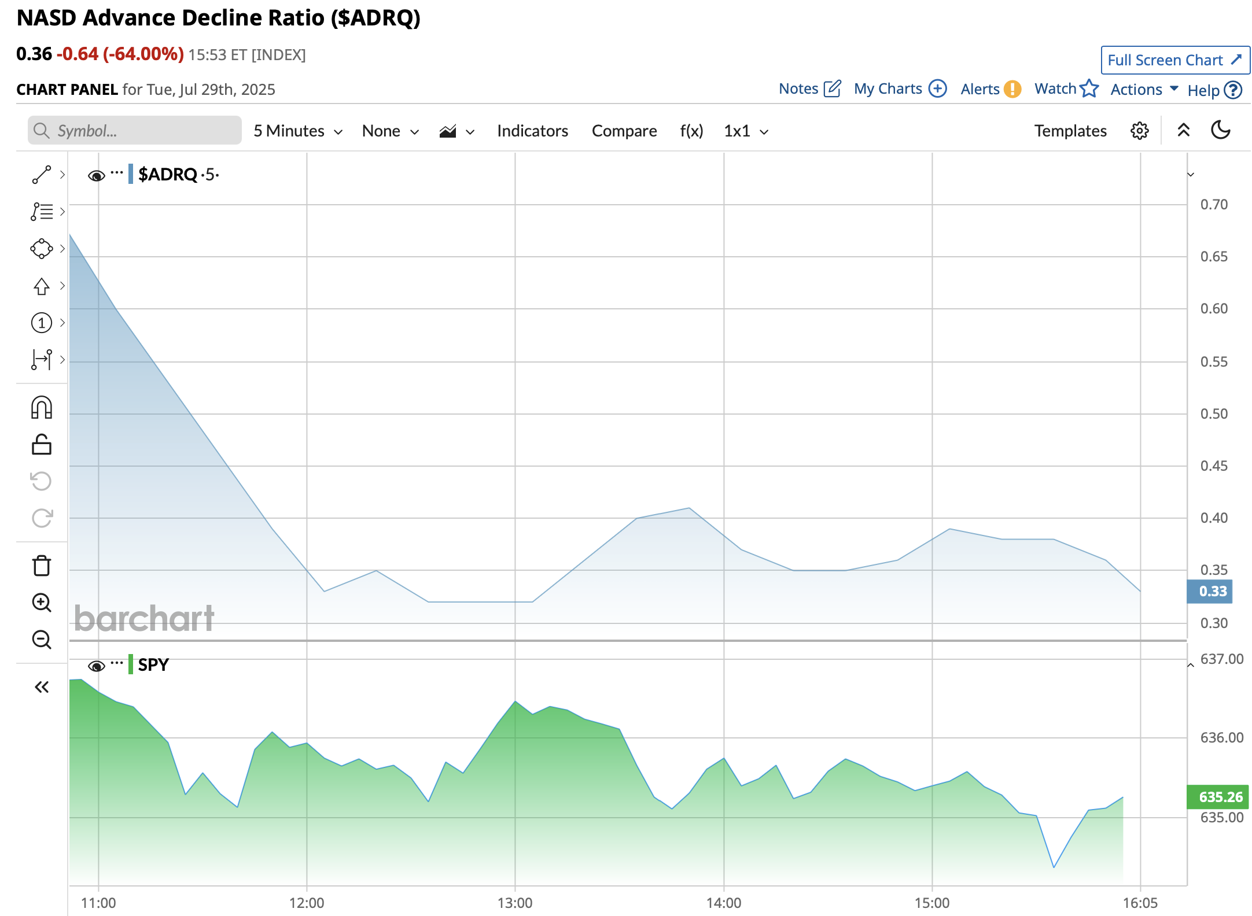
Task: Delete drawings with the trash icon
Action: click(41, 566)
